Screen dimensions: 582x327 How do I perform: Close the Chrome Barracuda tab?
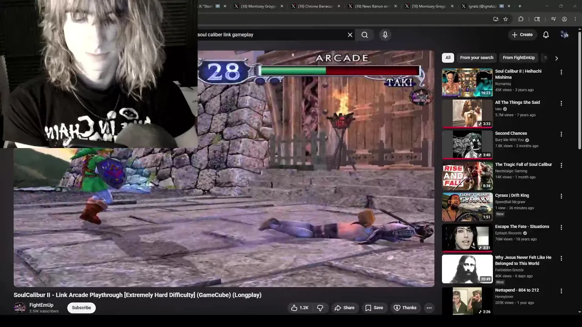[x=339, y=6]
